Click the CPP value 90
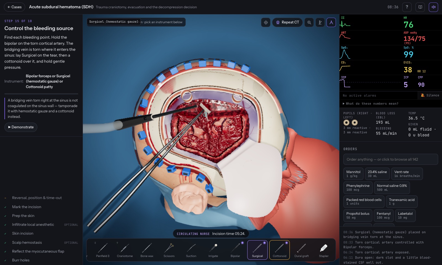 tap(421, 85)
